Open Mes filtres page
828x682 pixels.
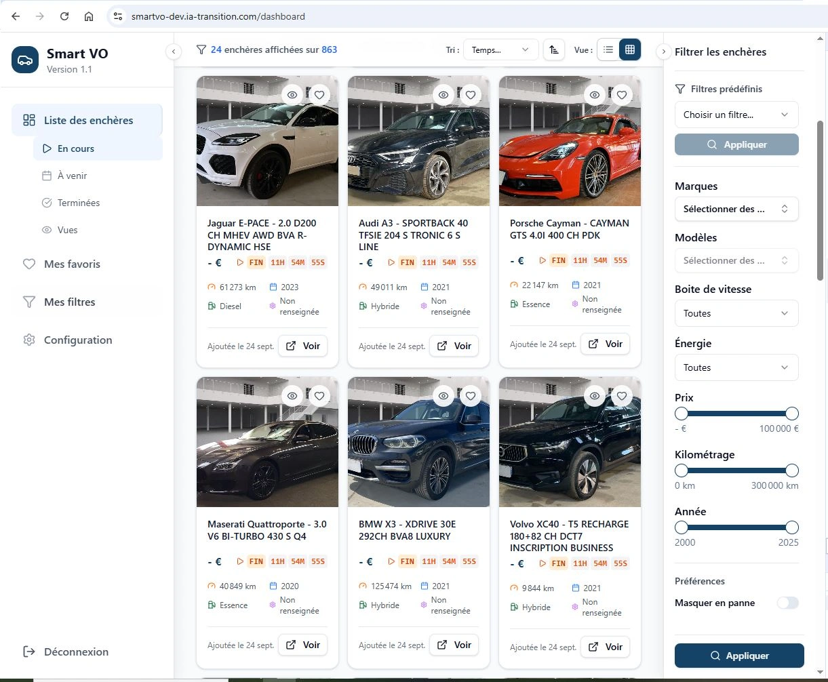click(87, 302)
